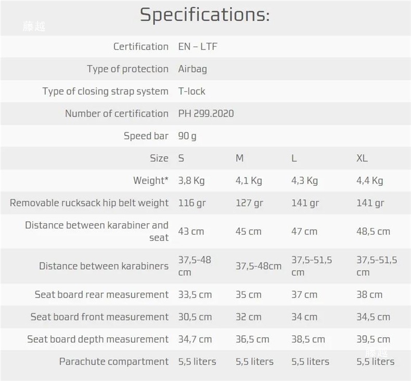The image size is (411, 381).
Task: Select the 34,5 cm seat board front value
Action: [373, 317]
